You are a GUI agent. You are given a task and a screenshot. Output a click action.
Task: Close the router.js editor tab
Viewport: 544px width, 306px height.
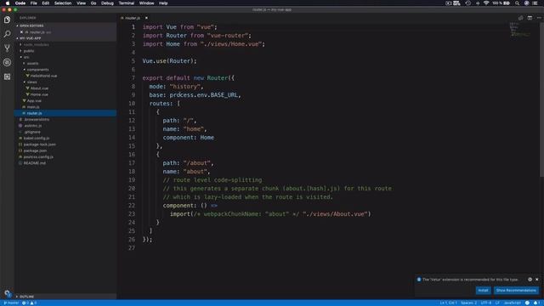(x=146, y=18)
